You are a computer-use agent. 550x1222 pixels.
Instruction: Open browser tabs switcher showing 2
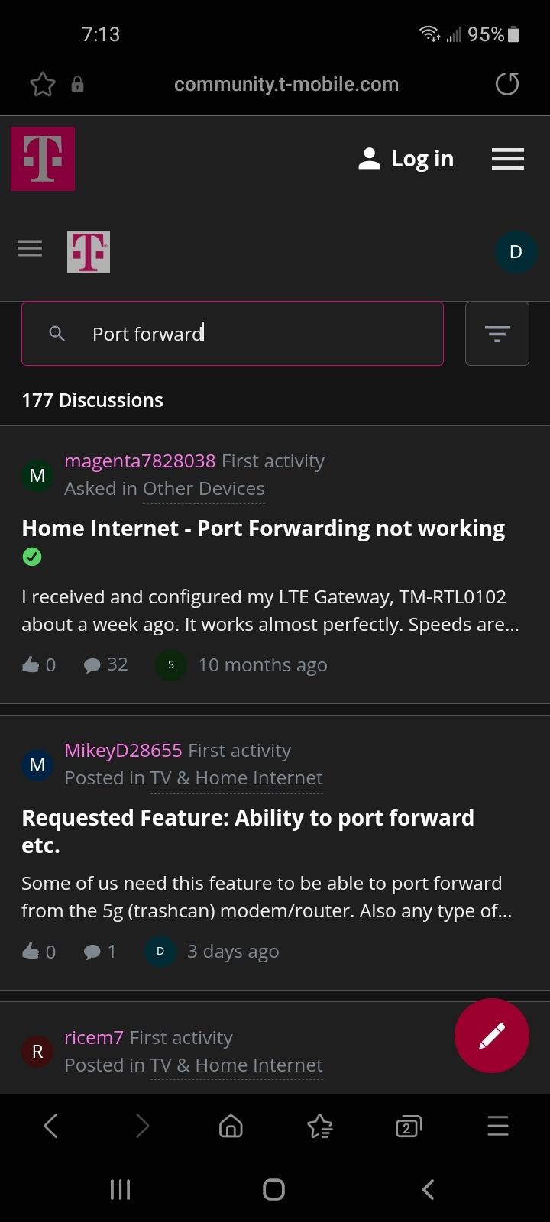[409, 1127]
